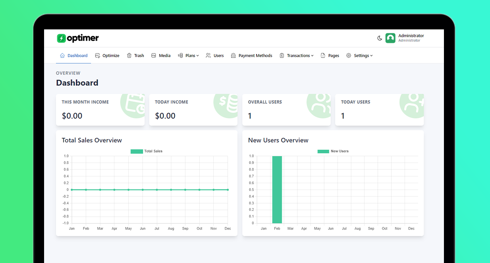Switch to the Optimize tab

coord(107,56)
